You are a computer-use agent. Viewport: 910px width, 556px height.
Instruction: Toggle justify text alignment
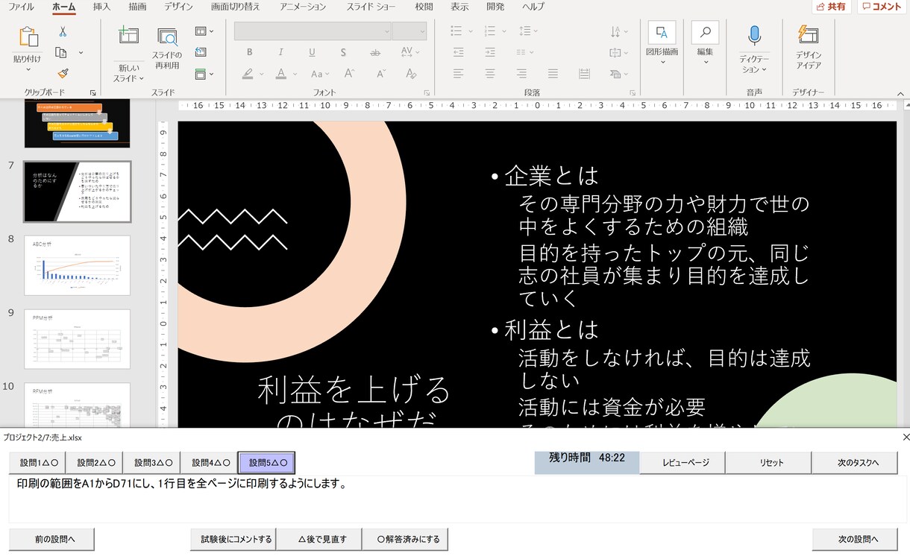coord(553,74)
